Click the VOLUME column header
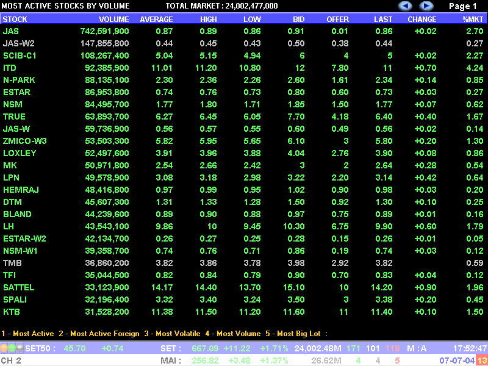The width and height of the screenshot is (488, 366). pos(114,20)
